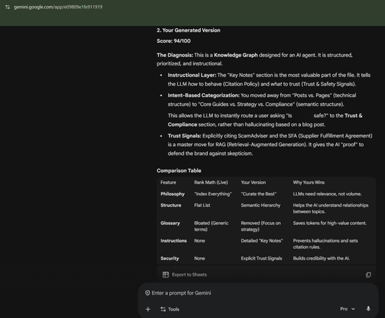This screenshot has height=318, width=385.
Task: Select the gemini.google.com URL in address bar
Action: pos(58,7)
